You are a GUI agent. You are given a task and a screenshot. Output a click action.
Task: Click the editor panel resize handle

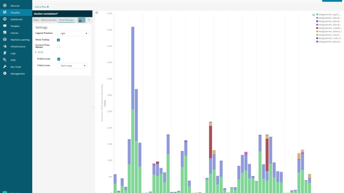coord(94,107)
